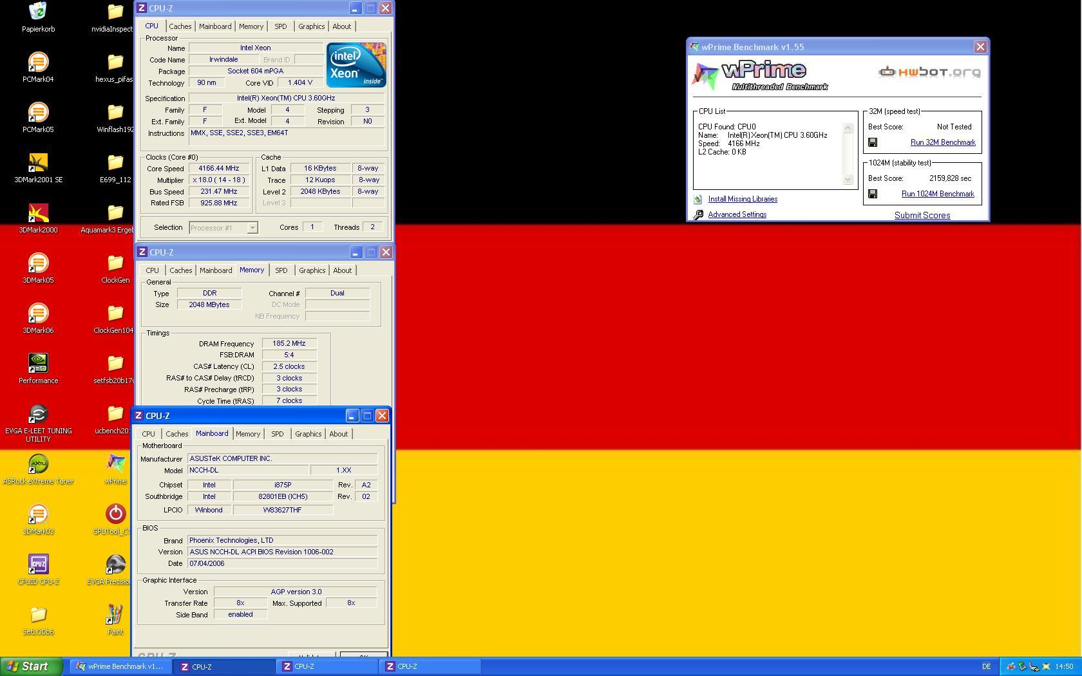Run the 1024M Benchmark in wPrime
This screenshot has width=1082, height=676.
938,194
